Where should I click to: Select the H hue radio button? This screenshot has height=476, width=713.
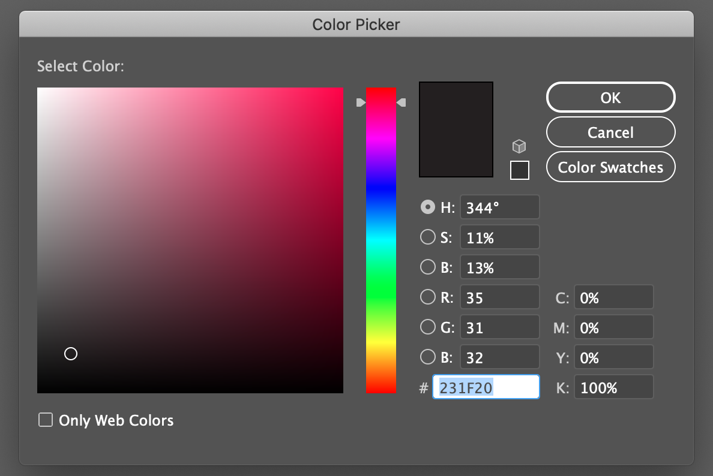(427, 207)
